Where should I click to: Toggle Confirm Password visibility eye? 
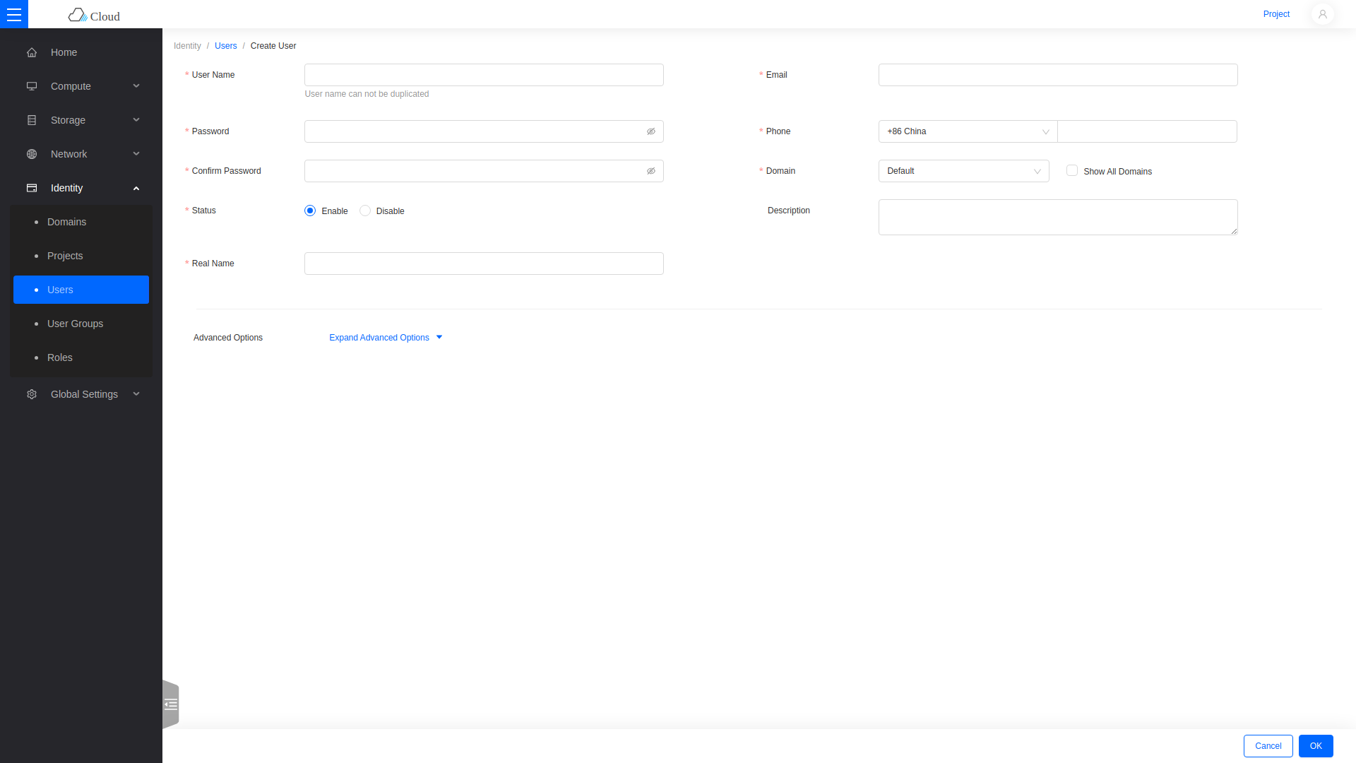651,171
